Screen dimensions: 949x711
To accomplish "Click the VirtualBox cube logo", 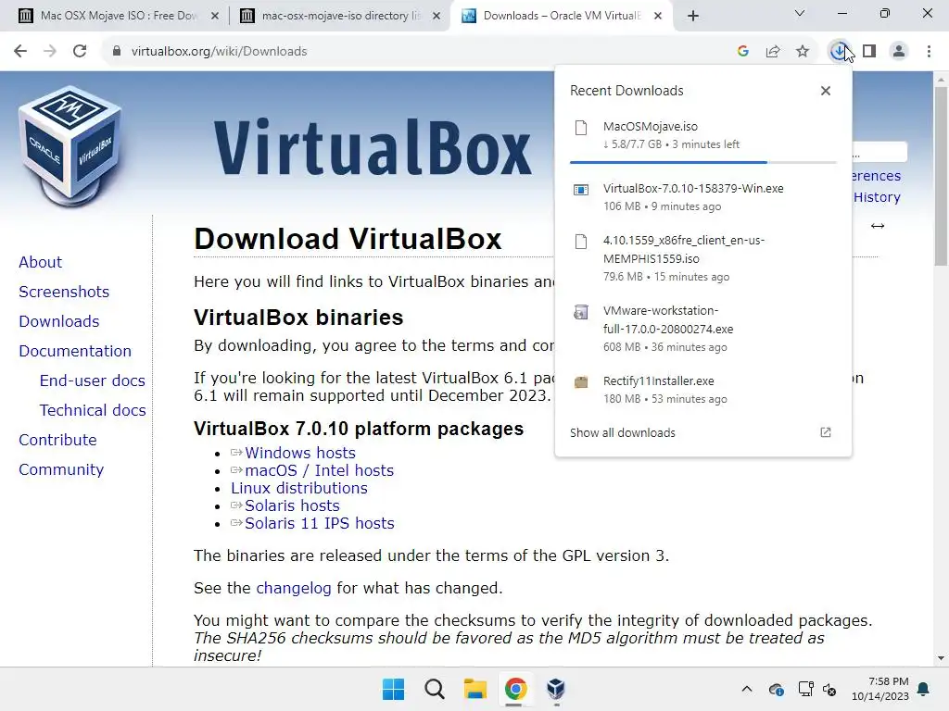I will (70, 145).
